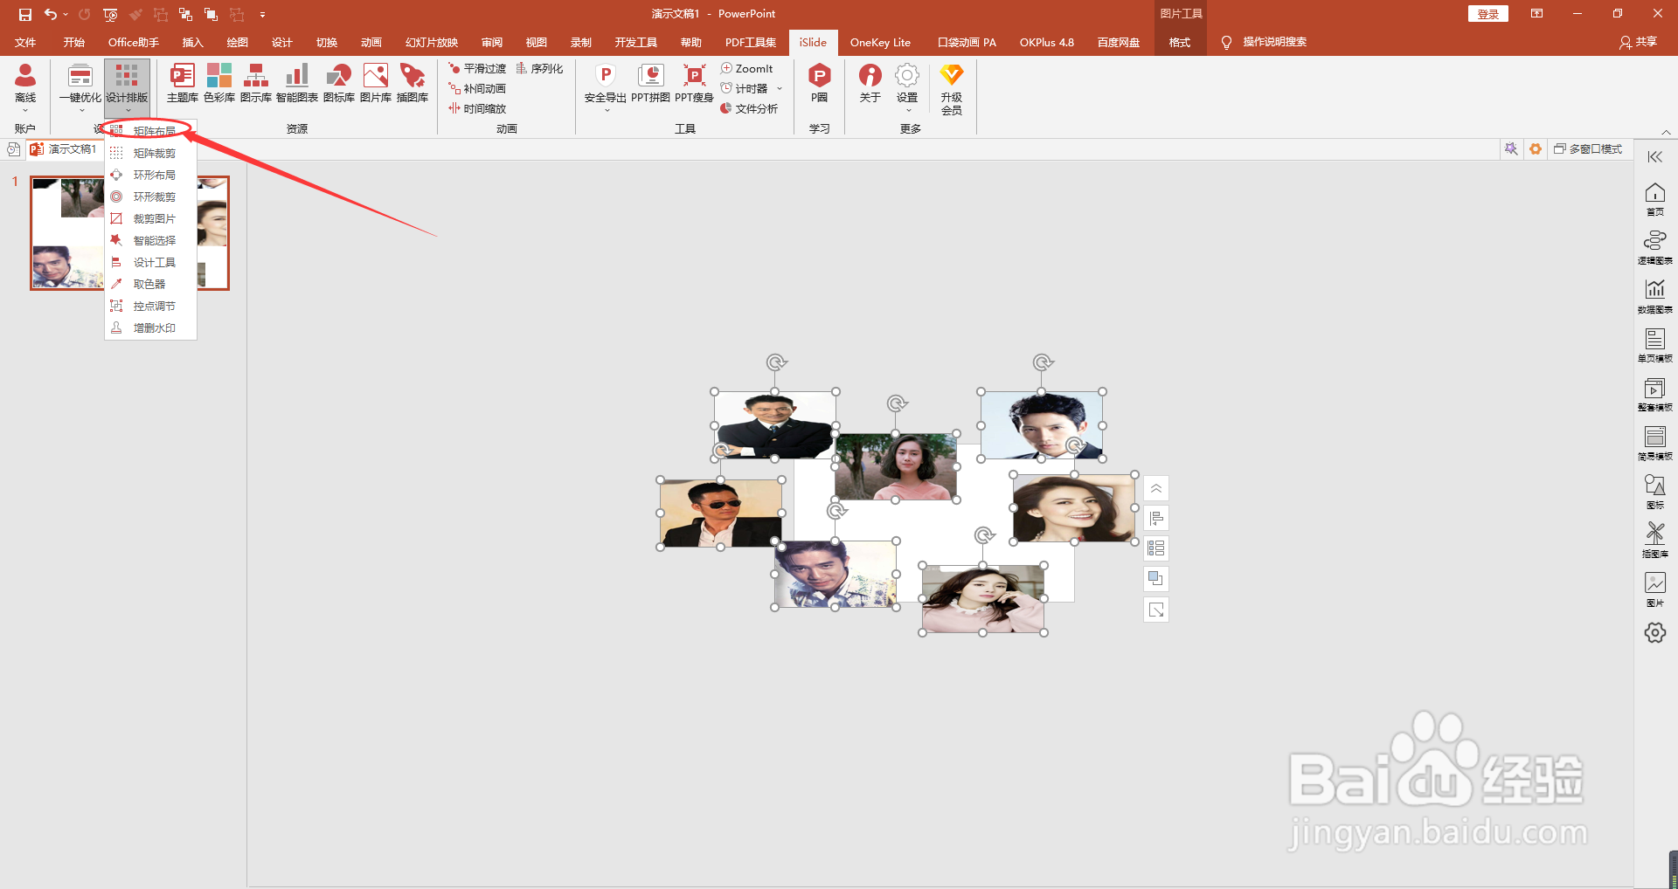Click the 登录 login button
The height and width of the screenshot is (889, 1678).
click(1487, 14)
